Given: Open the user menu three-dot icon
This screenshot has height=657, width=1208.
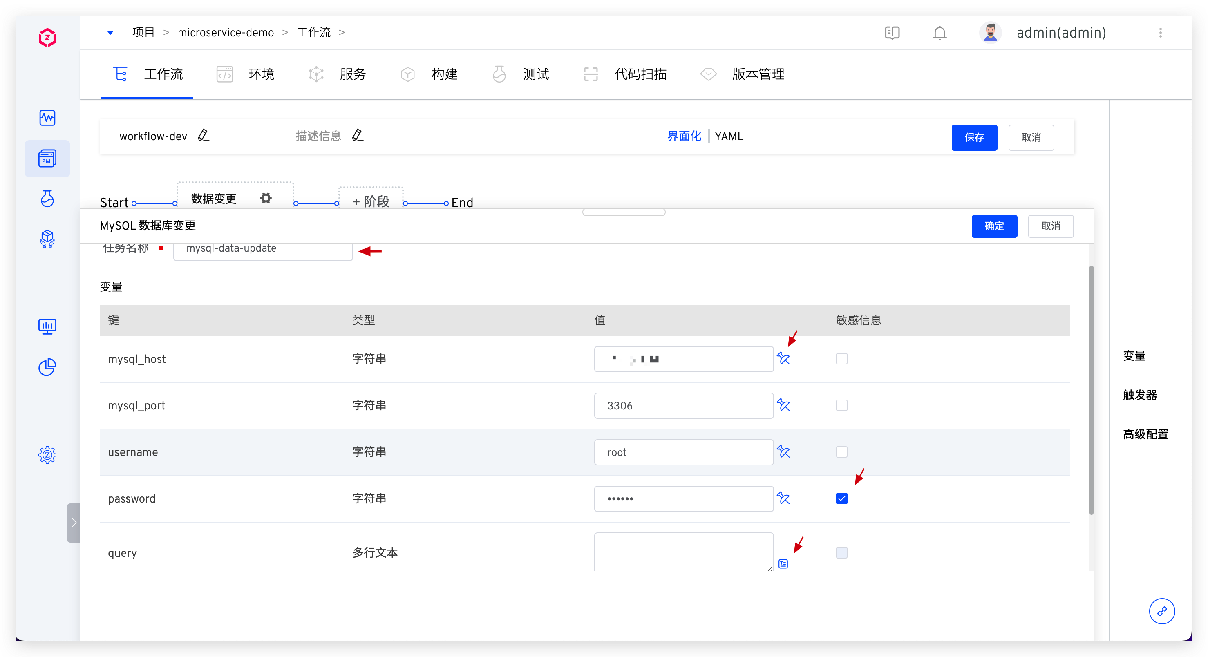Looking at the screenshot, I should pos(1161,33).
